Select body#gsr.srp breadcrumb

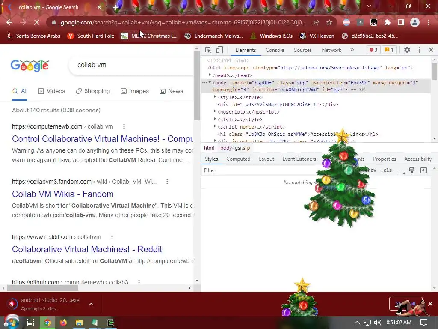point(235,148)
